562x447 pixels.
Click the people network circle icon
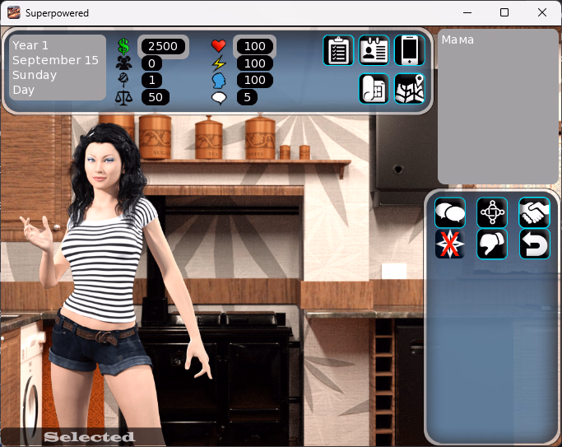coord(492,213)
